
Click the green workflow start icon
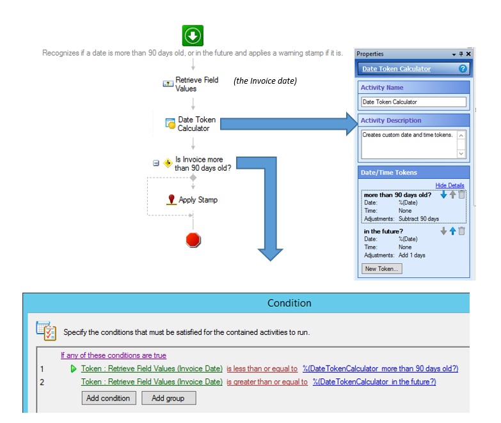point(193,35)
